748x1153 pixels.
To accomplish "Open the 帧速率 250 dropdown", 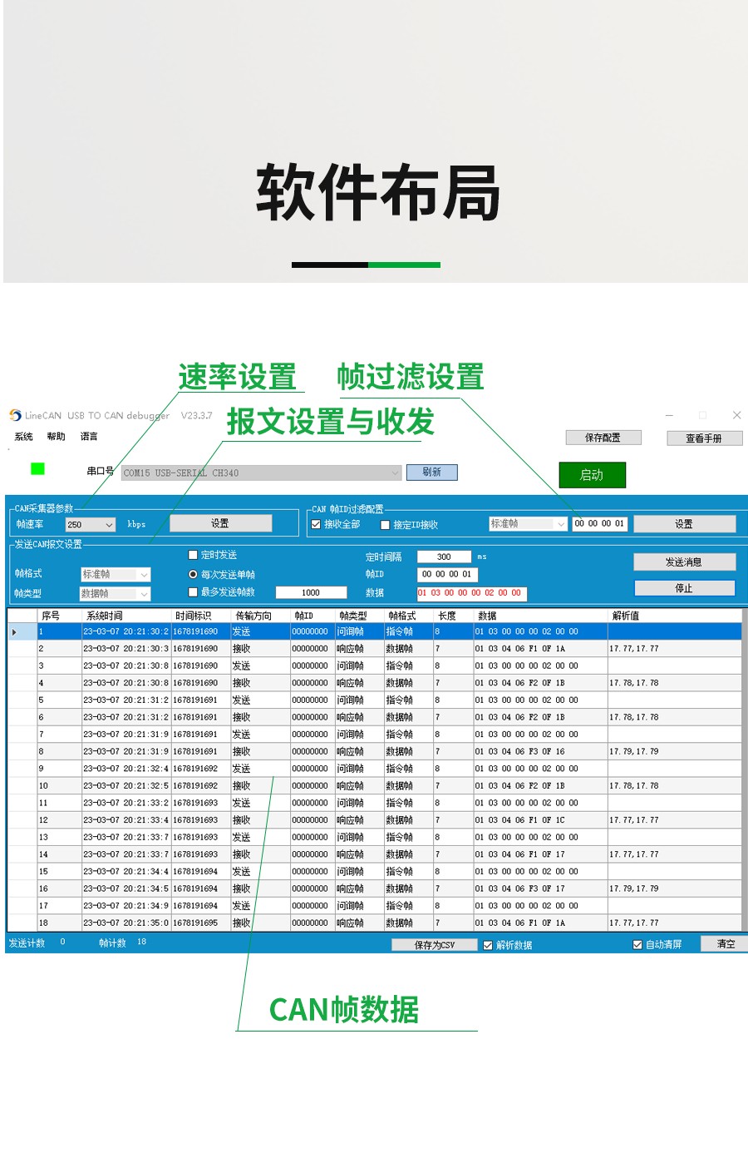I will click(x=109, y=525).
